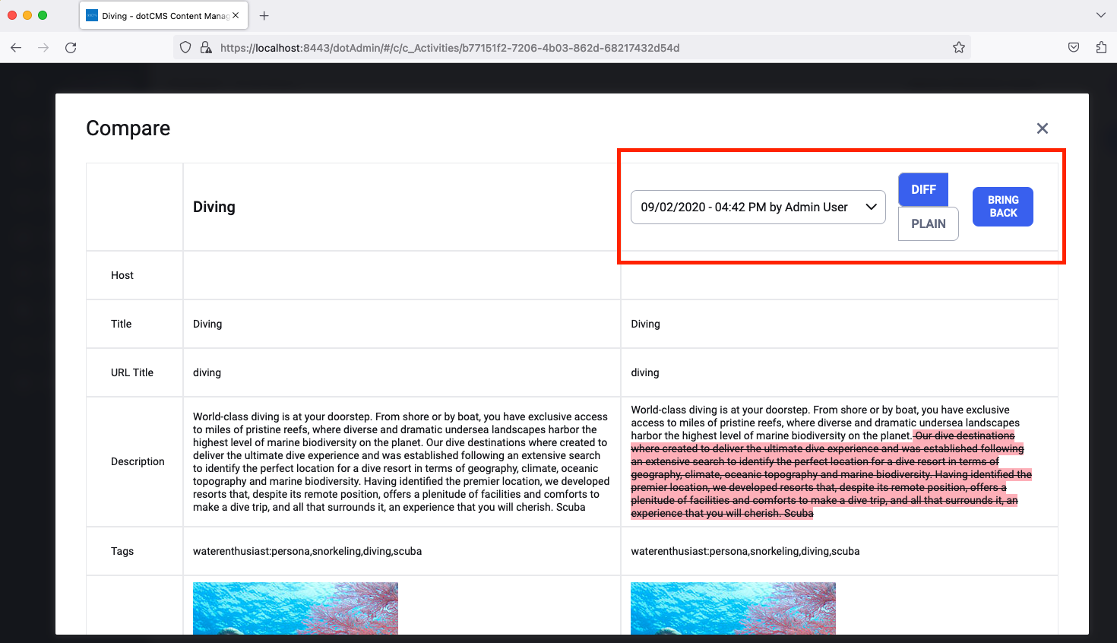Select the DIFF view option

(x=922, y=189)
